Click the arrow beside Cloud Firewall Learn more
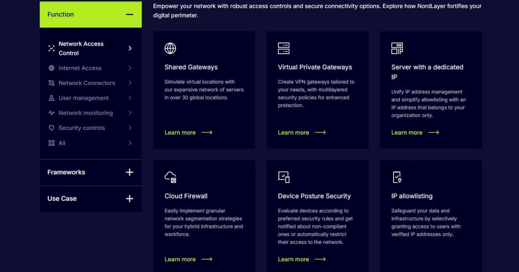Image resolution: width=519 pixels, height=272 pixels. pos(207,259)
